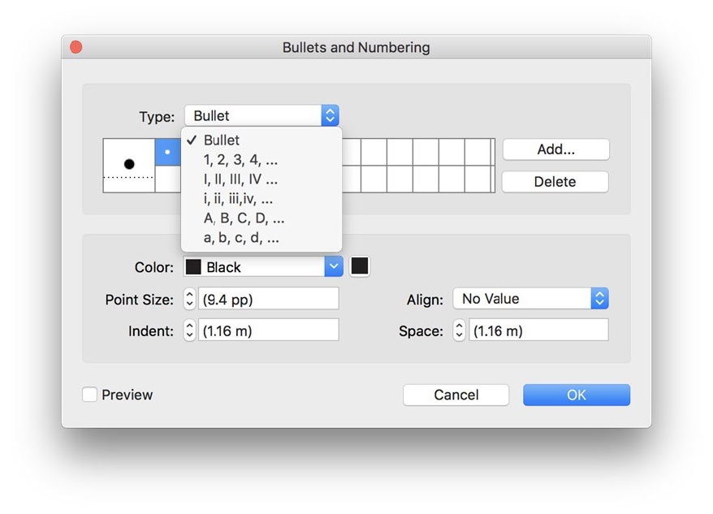Select lowercase Roman numerals i, ii, iii option
Viewport: 713px width, 514px height.
click(238, 199)
